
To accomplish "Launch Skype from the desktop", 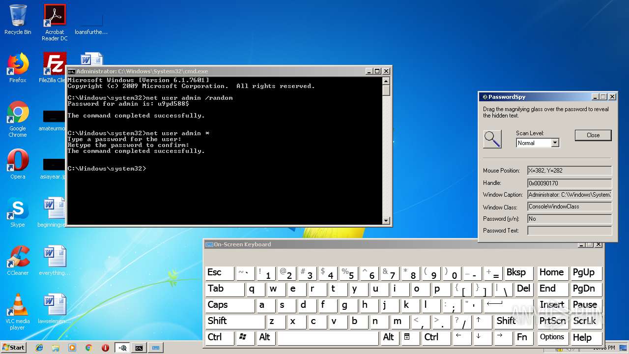I will tap(18, 212).
